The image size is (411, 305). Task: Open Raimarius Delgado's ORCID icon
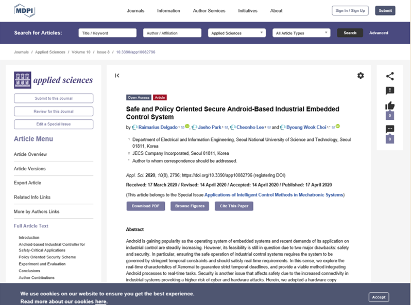[x=187, y=127]
